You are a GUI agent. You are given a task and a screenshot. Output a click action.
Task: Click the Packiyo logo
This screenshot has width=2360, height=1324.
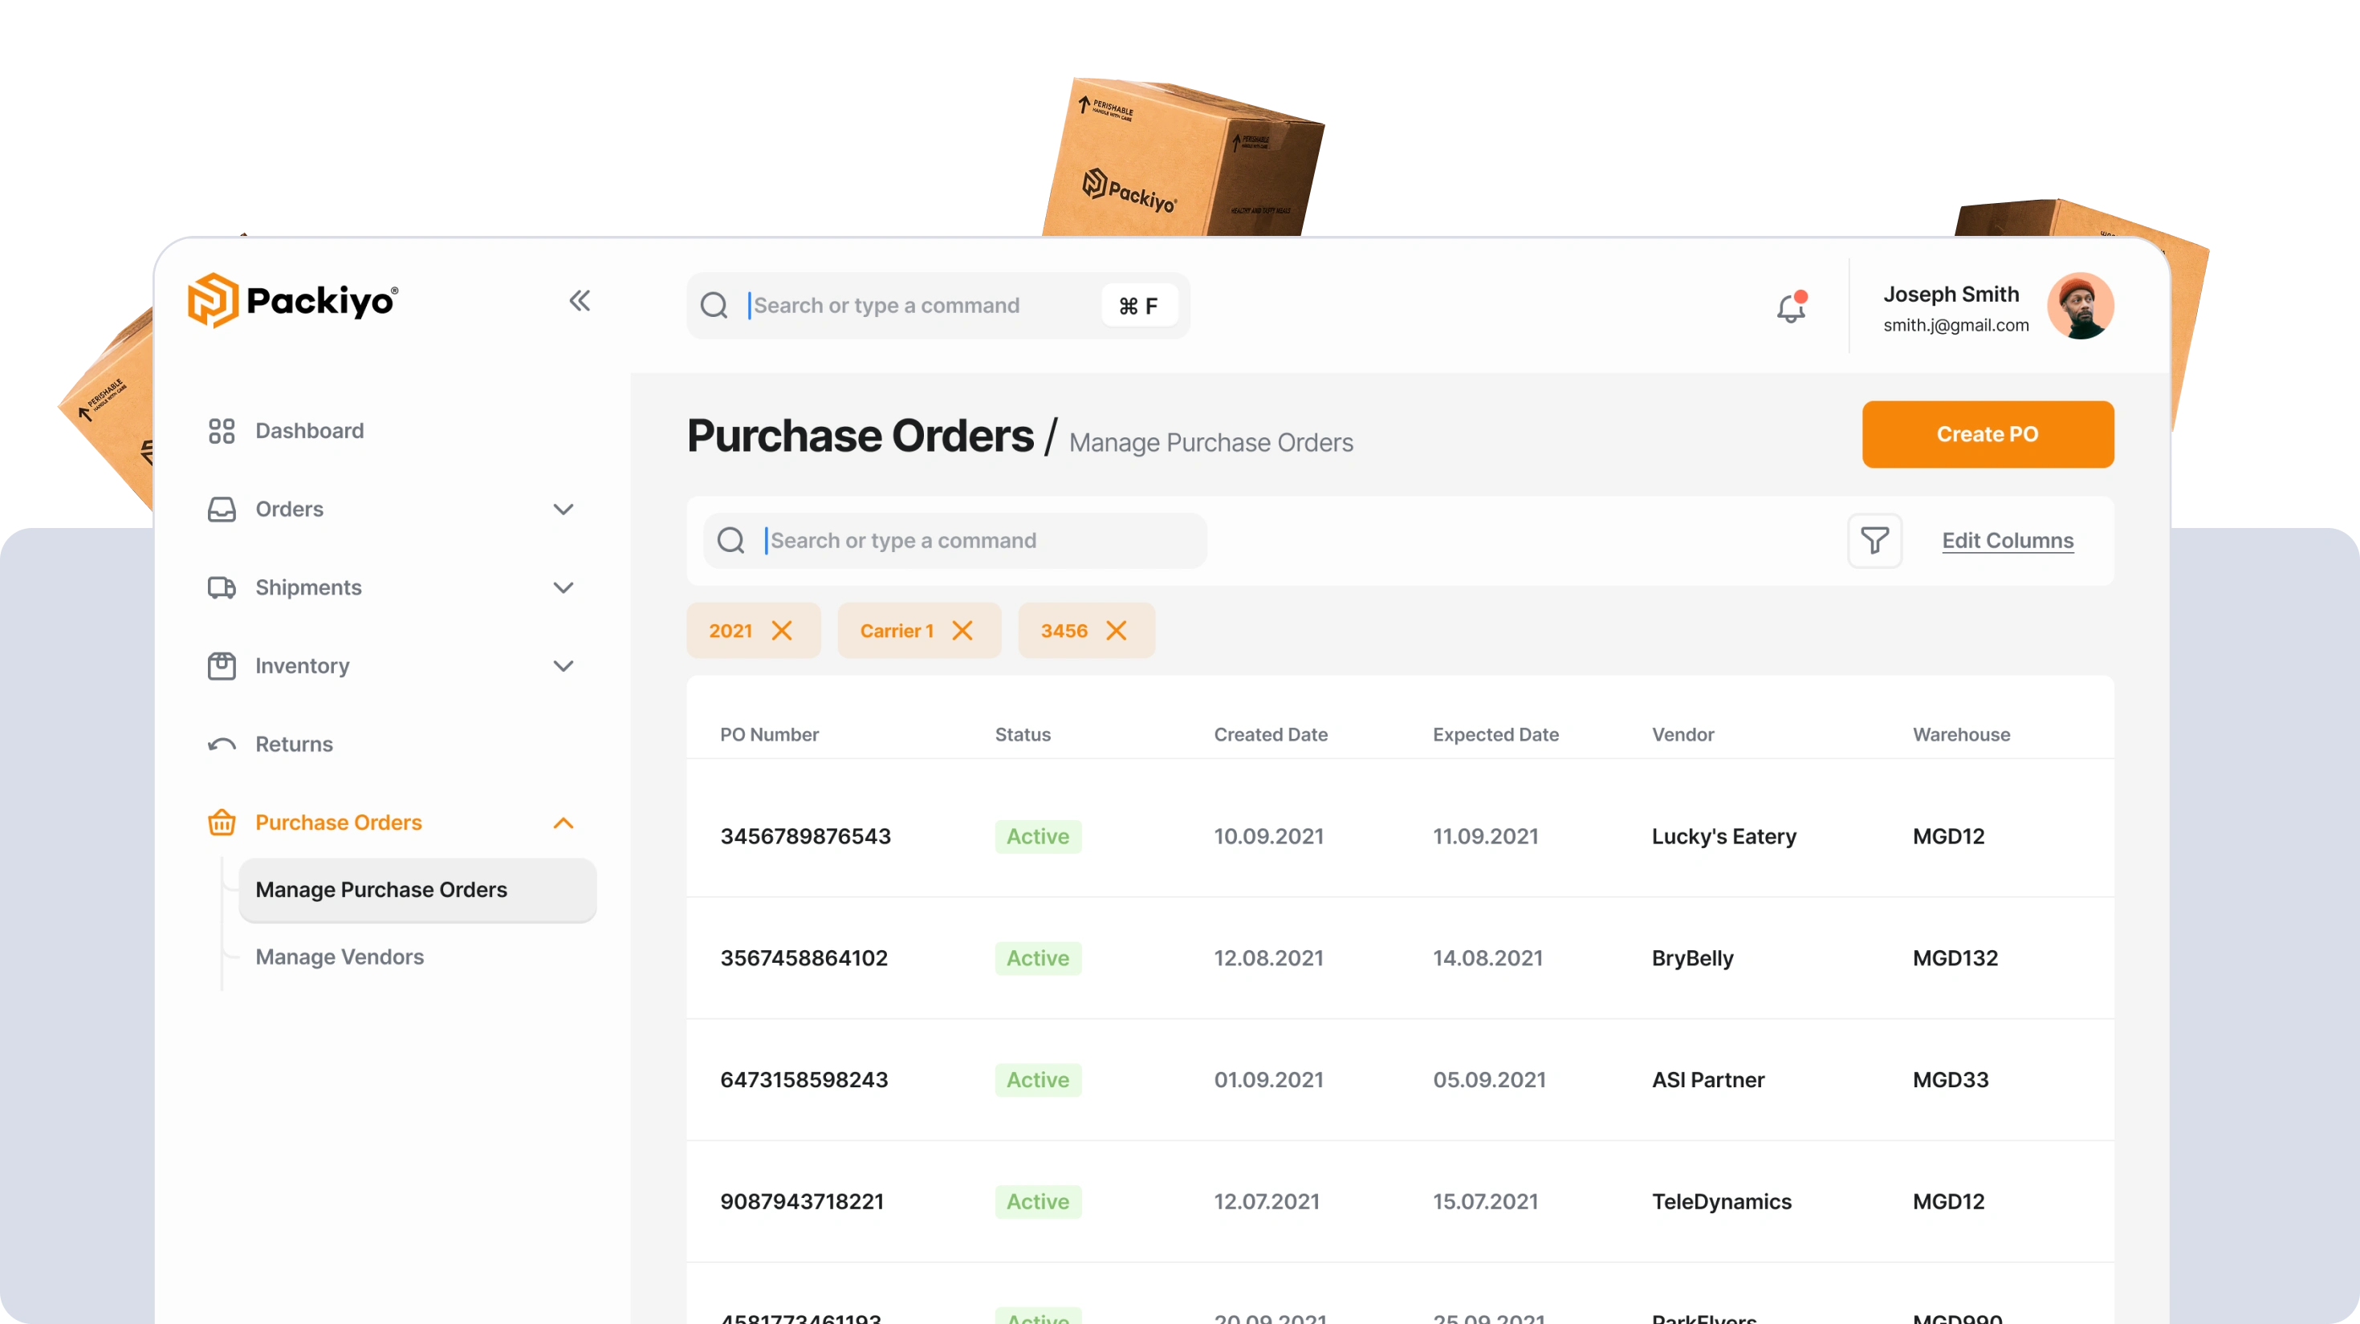293,300
